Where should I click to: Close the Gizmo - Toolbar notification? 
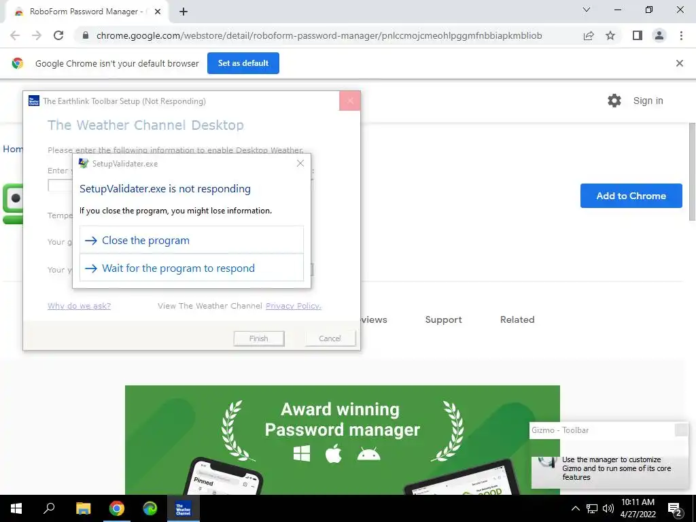(681, 430)
